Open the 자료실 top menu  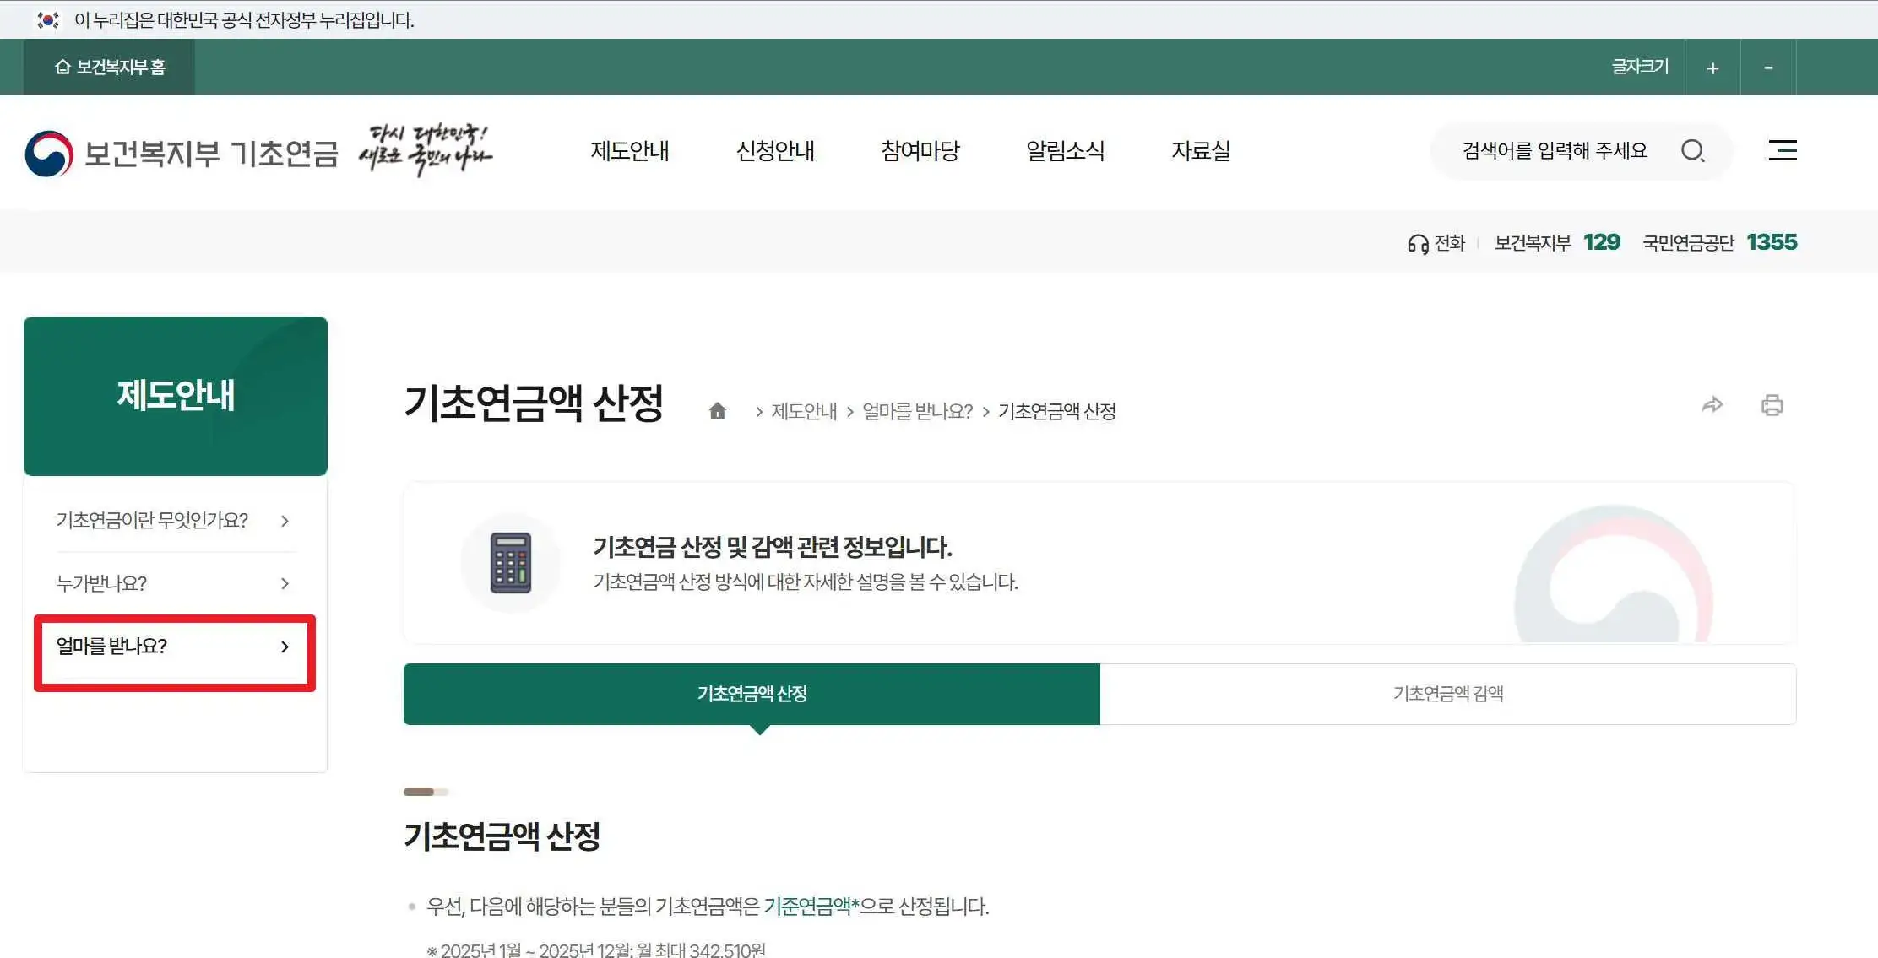1200,151
